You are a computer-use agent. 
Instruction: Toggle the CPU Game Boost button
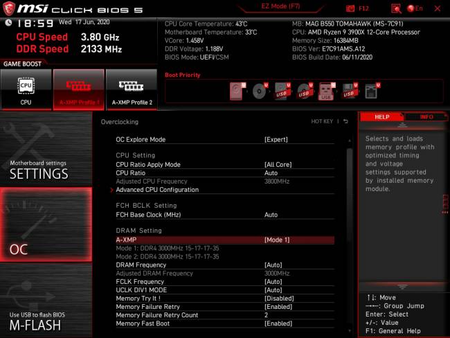26,90
